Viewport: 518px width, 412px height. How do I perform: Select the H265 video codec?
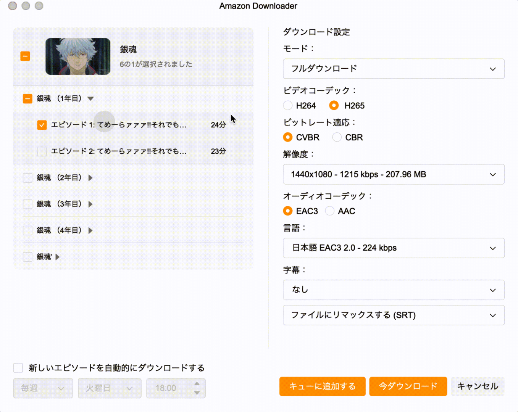click(x=334, y=105)
